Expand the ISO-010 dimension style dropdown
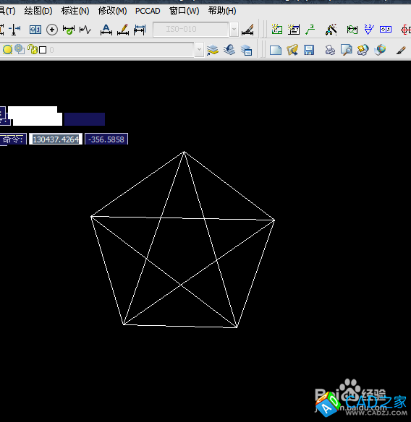Viewport: 411px width, 422px height. (234, 29)
